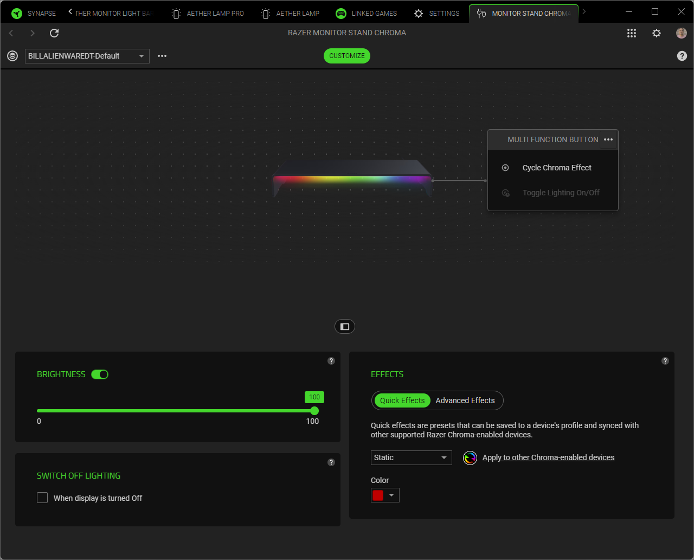Screen dimensions: 694x560
Task: Click the Linked Games controller icon
Action: coord(341,14)
